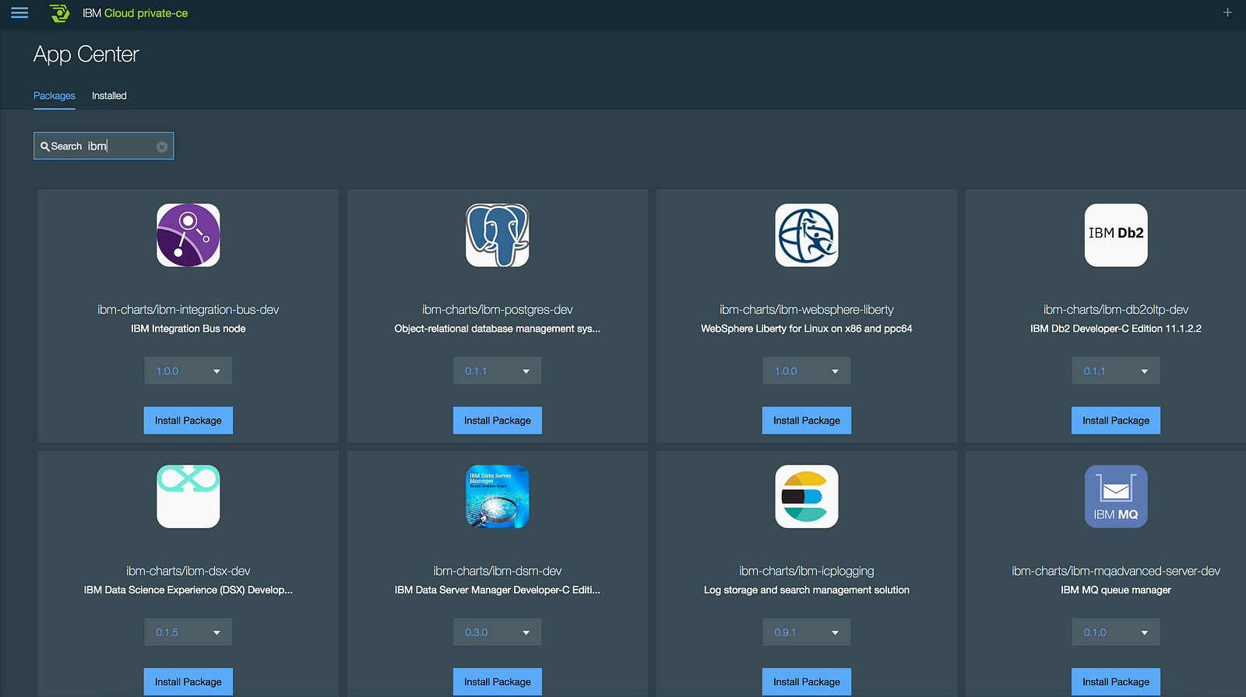Screen dimensions: 1246x697
Task: Open the DSX infinity package icon
Action: (188, 497)
